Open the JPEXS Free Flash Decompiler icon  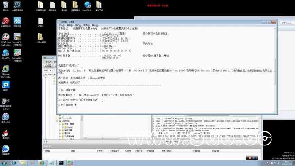click(5, 39)
